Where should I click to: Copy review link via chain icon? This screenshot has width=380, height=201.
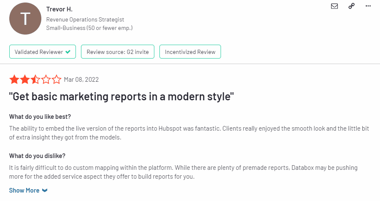pyautogui.click(x=351, y=6)
